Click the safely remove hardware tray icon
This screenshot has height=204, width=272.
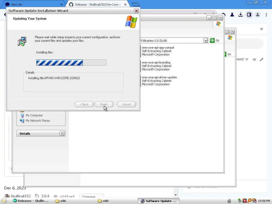(240, 201)
